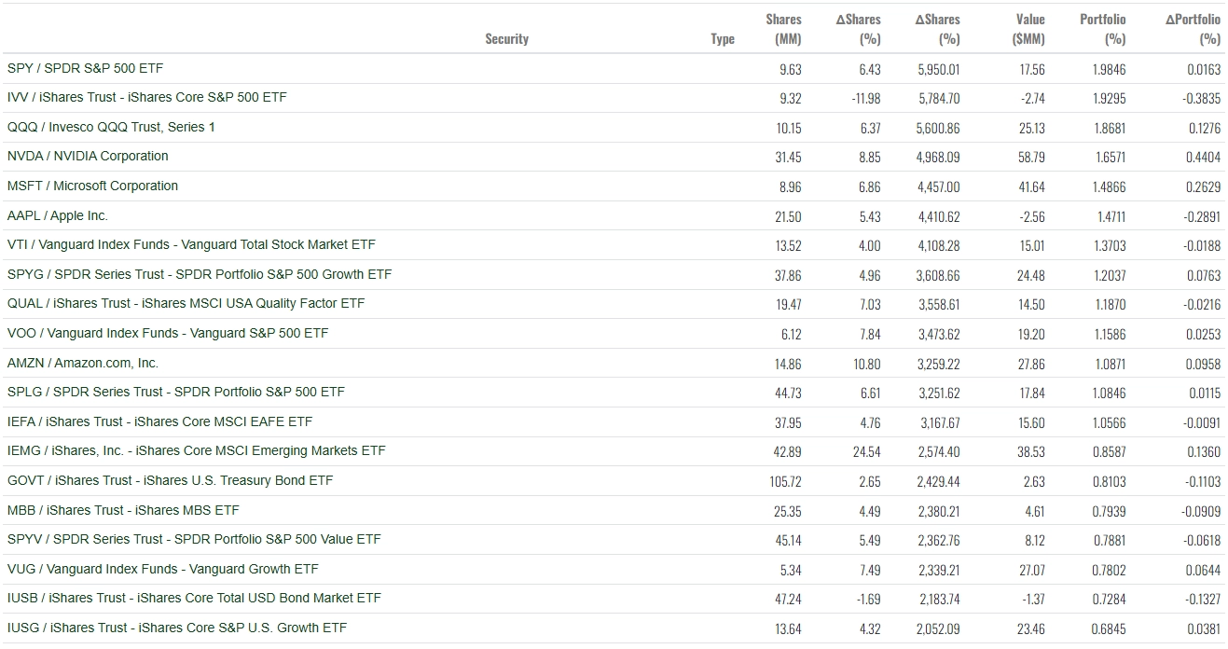Select GOVT shares 105.72

(x=786, y=481)
